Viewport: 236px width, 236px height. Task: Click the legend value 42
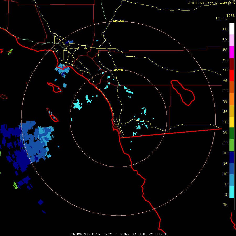(x=225, y=91)
